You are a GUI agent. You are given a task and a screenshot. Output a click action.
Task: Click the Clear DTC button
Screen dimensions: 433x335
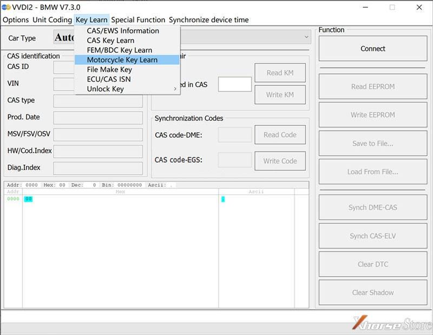pos(373,264)
